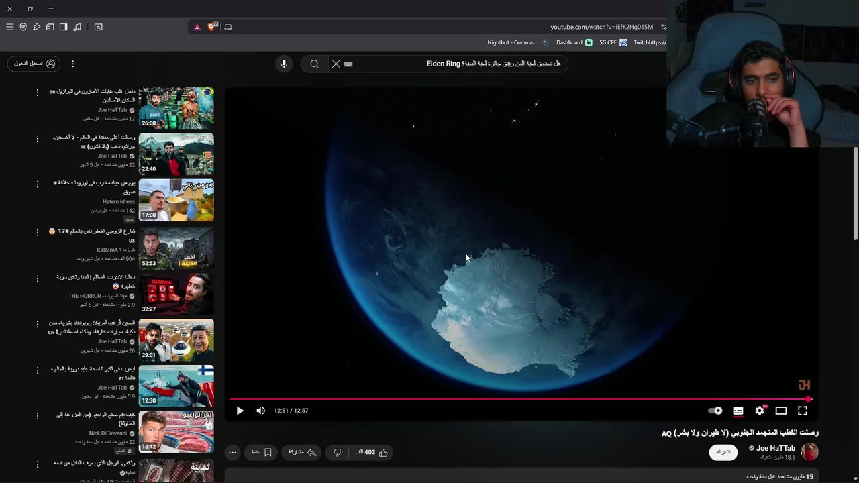Open options for the THE HORROR video
This screenshot has height=483, width=859.
[x=38, y=278]
